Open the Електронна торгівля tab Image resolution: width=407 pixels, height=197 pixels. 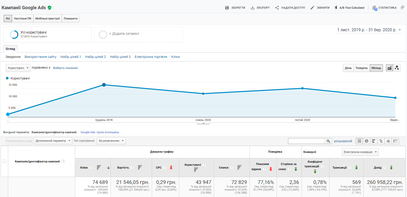(x=151, y=57)
